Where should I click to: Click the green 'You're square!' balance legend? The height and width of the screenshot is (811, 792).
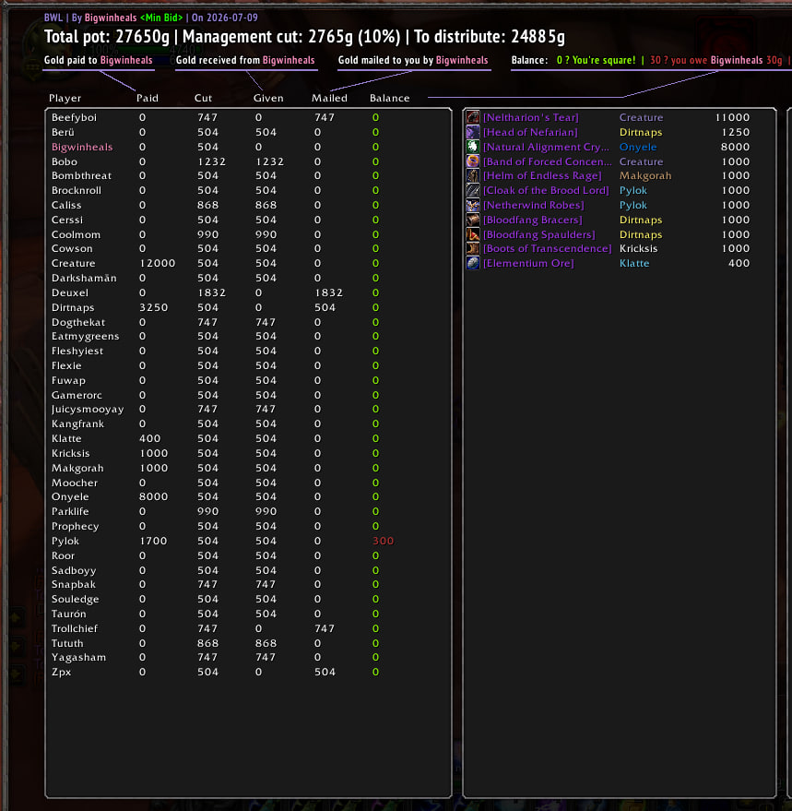tap(596, 60)
